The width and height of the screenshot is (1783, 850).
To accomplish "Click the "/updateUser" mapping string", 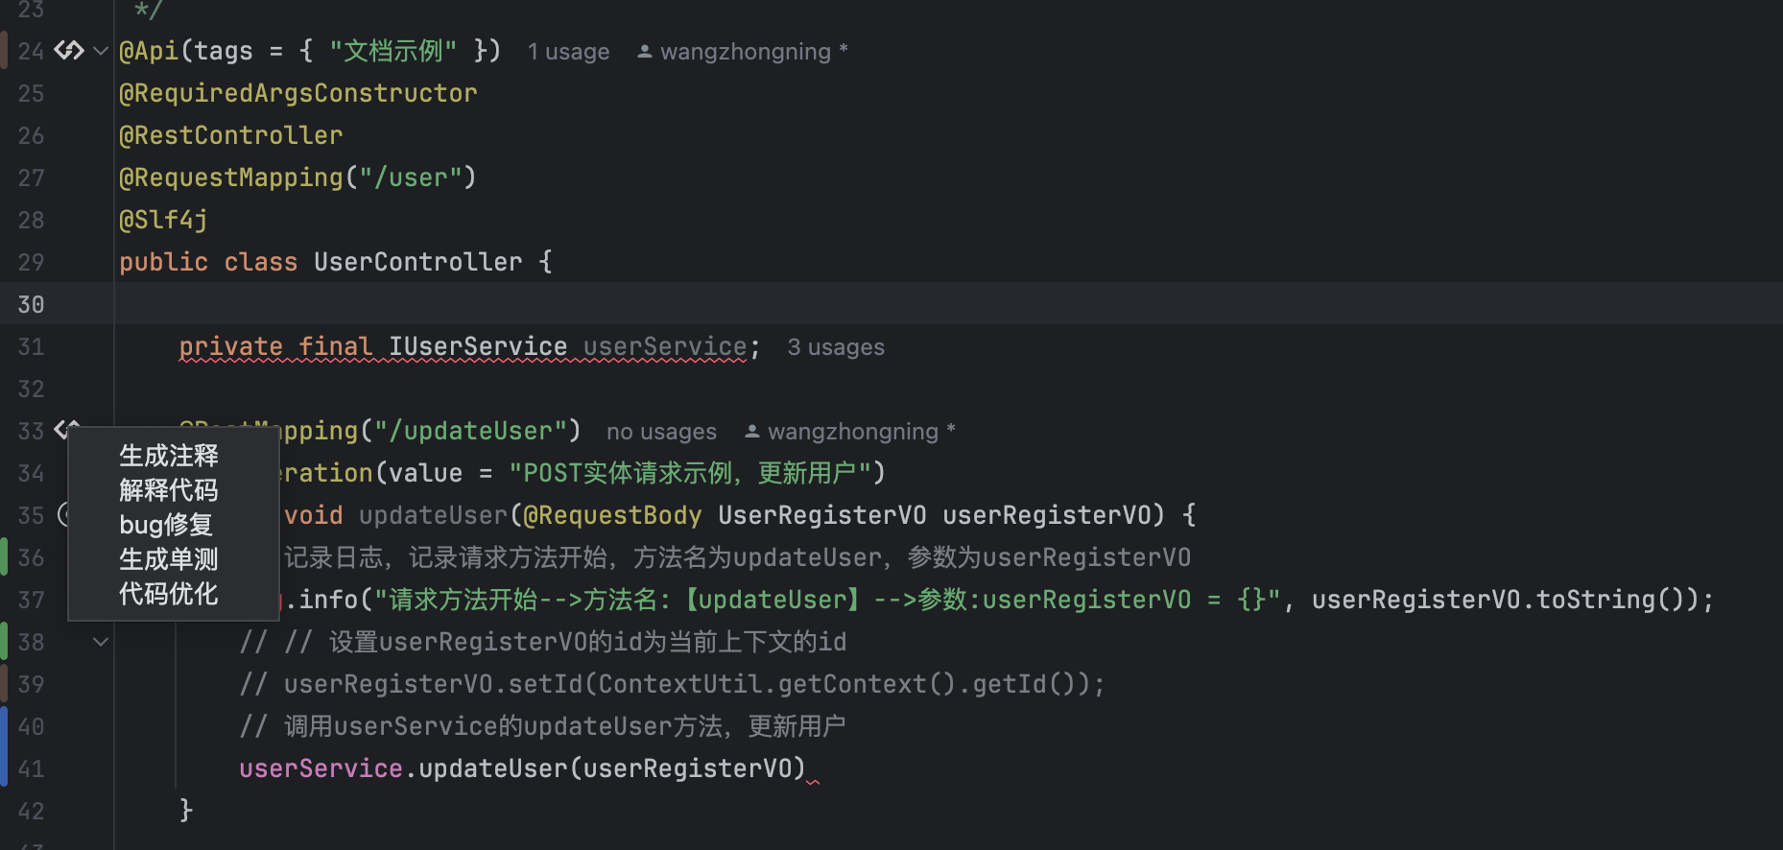I will (470, 431).
